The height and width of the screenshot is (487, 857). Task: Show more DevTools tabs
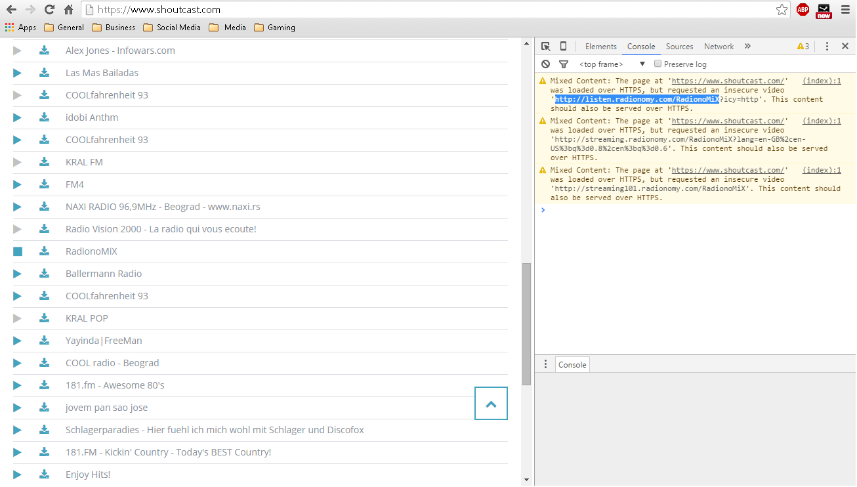(747, 47)
